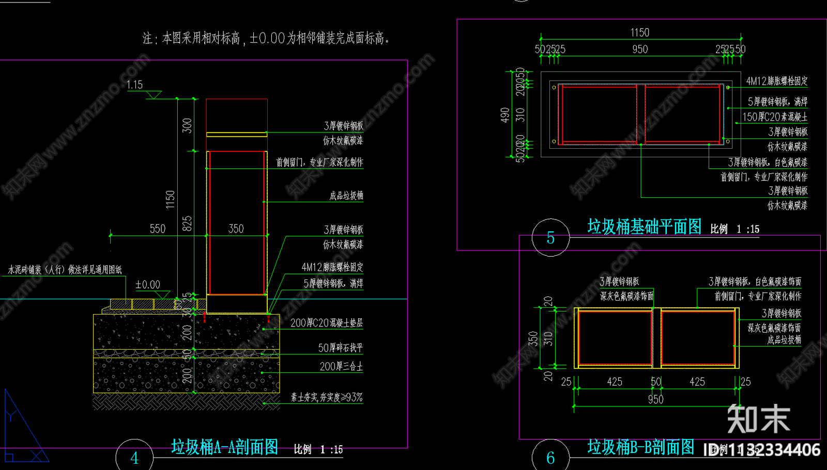Select the 50厚碎石找平 annotation
This screenshot has width=827, height=470.
pyautogui.click(x=341, y=348)
